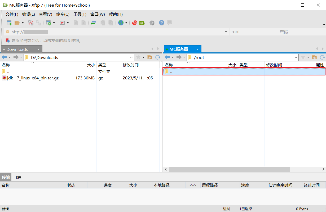
Task: Click the remote pane horizontal scrollbar
Action: coord(229,169)
